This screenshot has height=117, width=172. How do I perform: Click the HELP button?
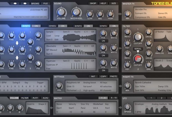[x=103, y=3]
